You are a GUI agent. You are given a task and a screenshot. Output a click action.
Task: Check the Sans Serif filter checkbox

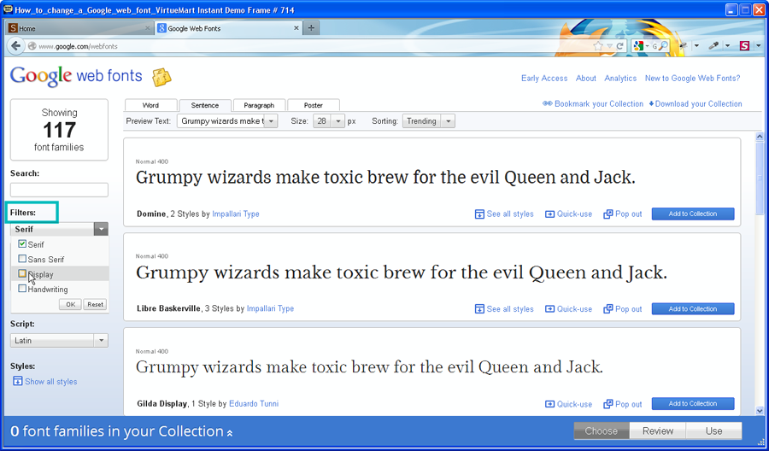click(x=22, y=259)
